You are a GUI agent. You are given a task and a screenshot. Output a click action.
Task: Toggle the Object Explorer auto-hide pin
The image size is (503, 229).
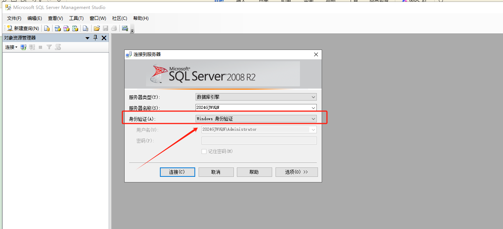[95, 38]
